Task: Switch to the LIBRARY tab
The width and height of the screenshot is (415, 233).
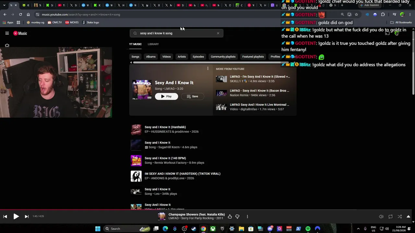Action: [x=153, y=44]
